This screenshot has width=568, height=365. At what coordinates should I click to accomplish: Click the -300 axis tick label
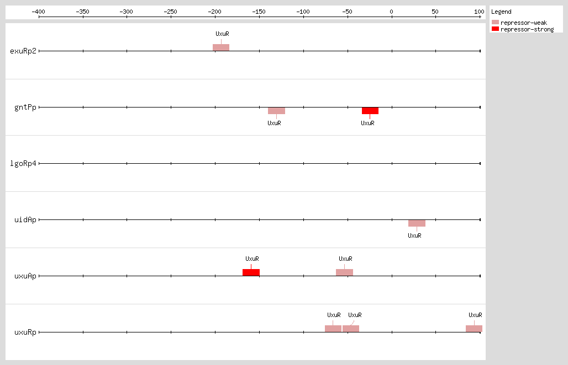pos(127,12)
